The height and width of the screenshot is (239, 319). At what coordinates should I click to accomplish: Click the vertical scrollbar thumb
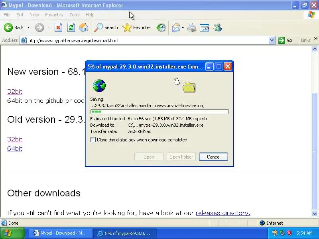(315, 151)
